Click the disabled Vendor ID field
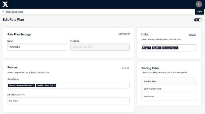The image size is (205, 114). point(100,47)
